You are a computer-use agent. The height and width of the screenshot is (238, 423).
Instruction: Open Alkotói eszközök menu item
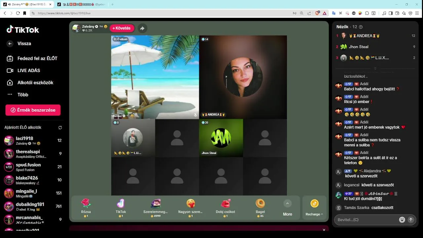[x=30, y=83]
